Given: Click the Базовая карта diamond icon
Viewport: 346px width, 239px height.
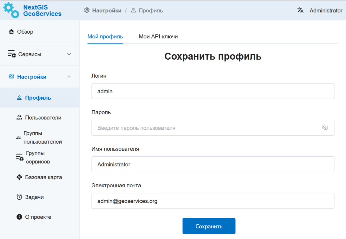Looking at the screenshot, I should point(19,177).
